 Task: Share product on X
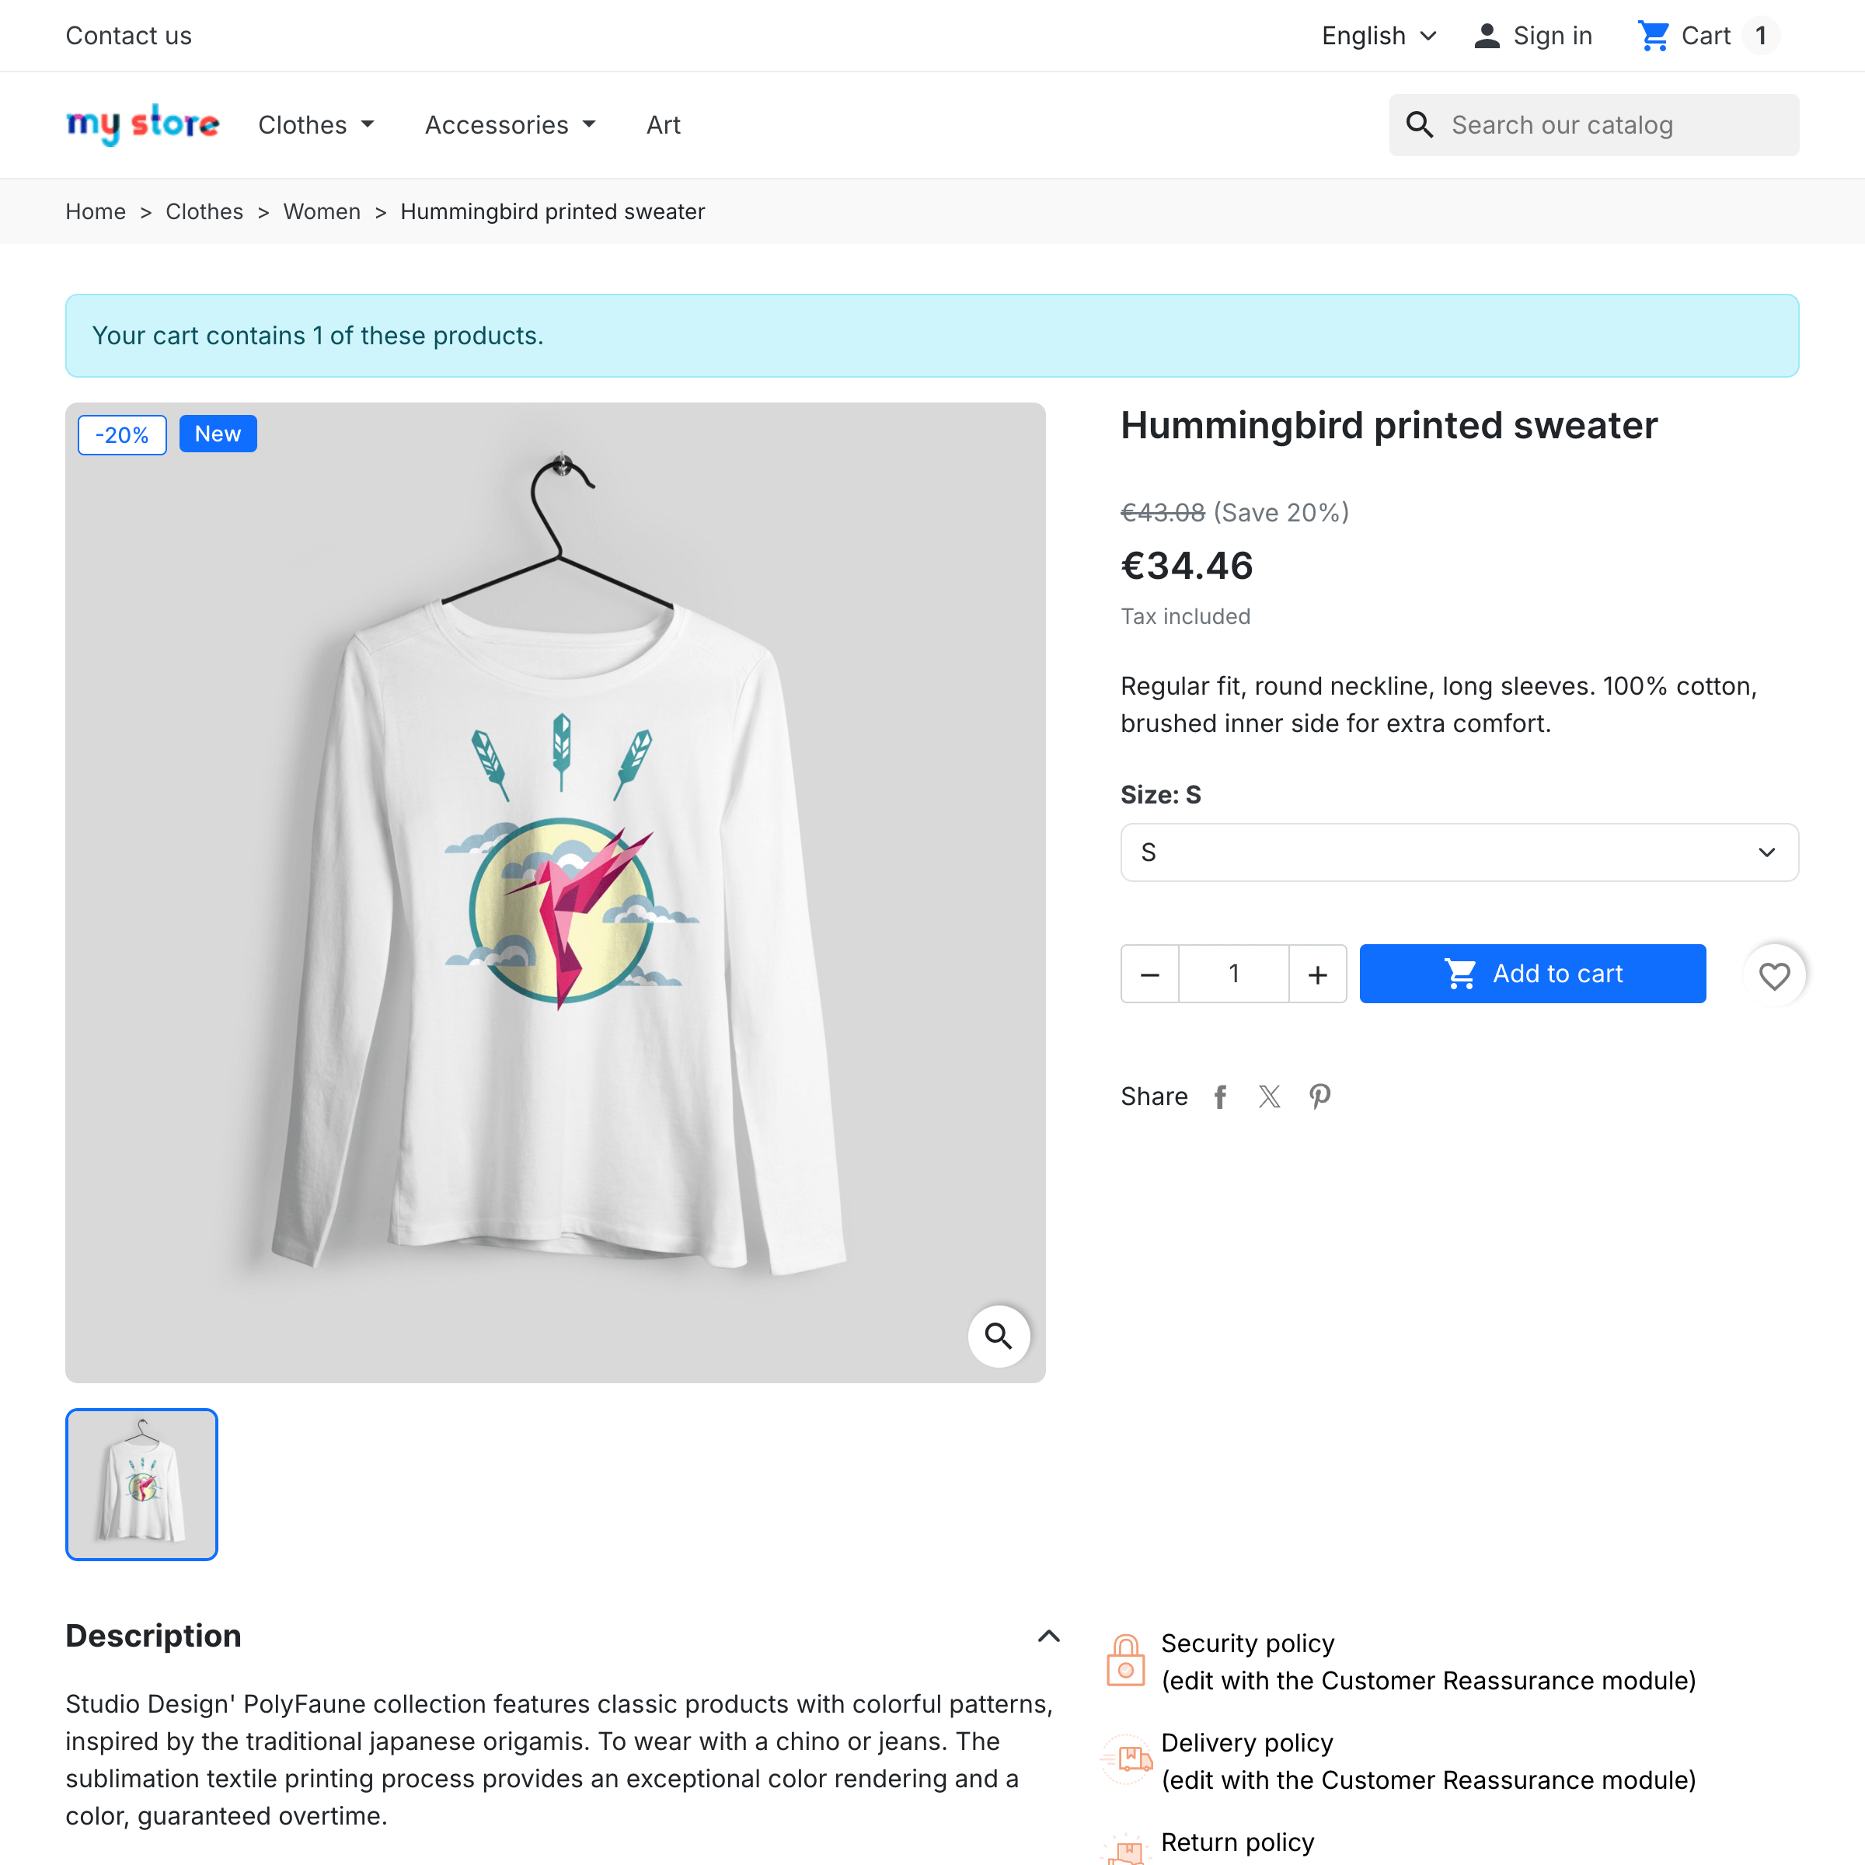pos(1270,1096)
